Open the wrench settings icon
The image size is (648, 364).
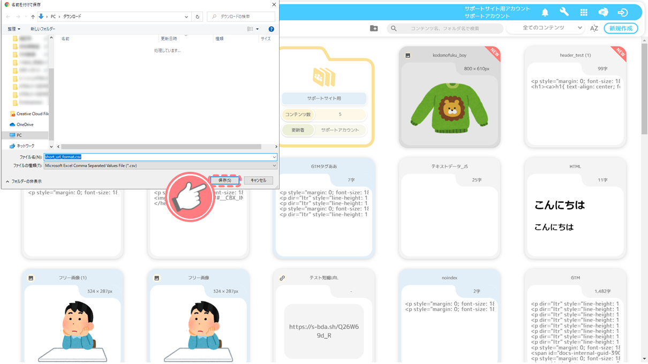coord(564,12)
